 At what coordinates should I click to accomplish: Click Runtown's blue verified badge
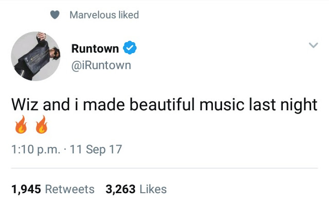131,49
